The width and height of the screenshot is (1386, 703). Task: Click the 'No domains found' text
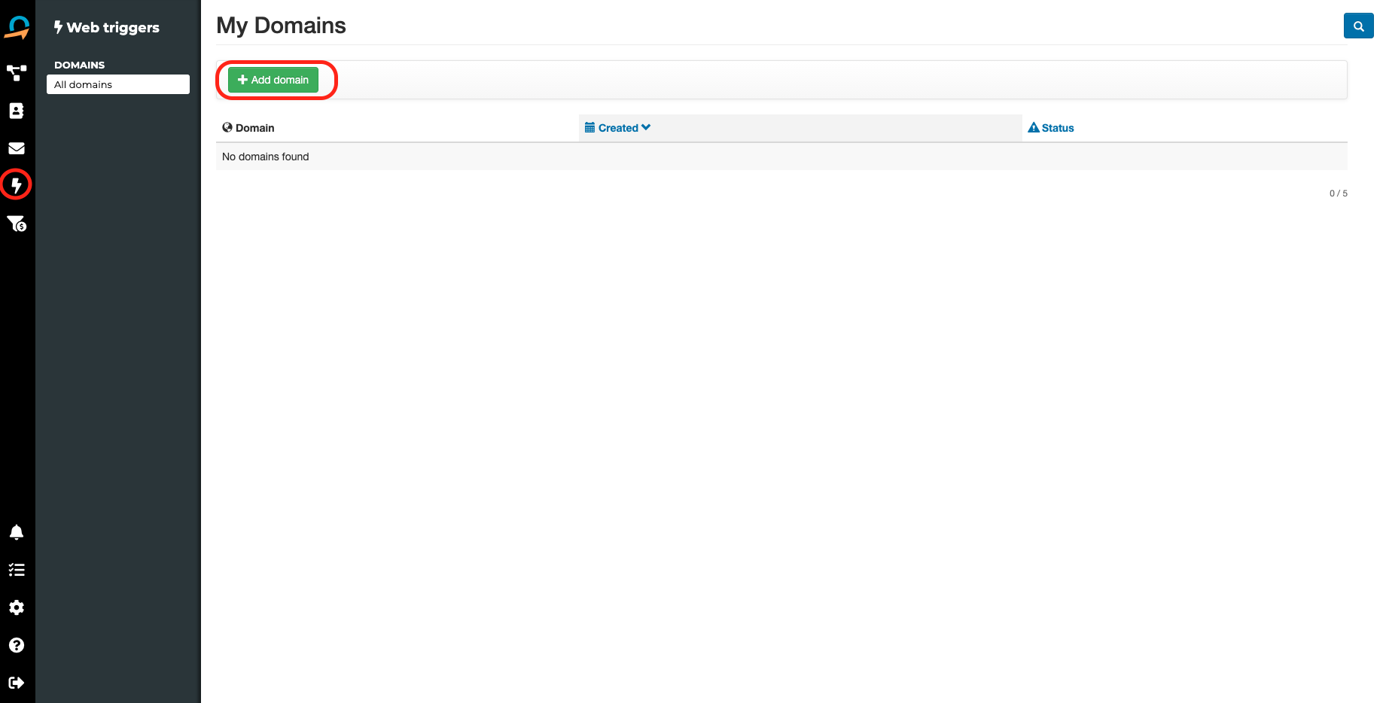pos(266,157)
